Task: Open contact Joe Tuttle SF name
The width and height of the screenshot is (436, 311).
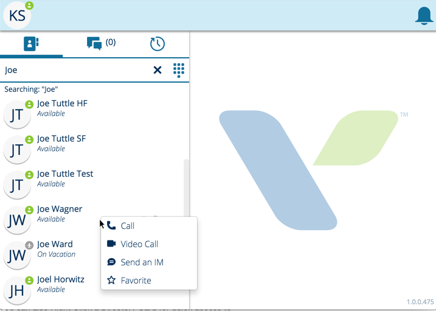Action: pyautogui.click(x=61, y=138)
